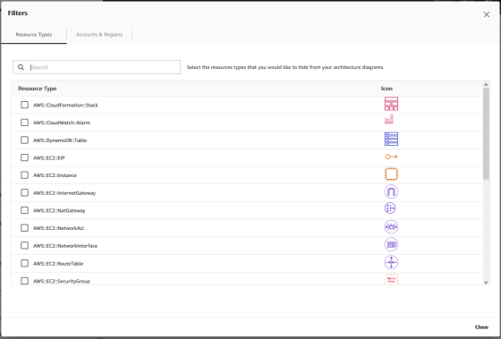Check AWS::EC2::NetworkInterface checkbox

coord(25,245)
